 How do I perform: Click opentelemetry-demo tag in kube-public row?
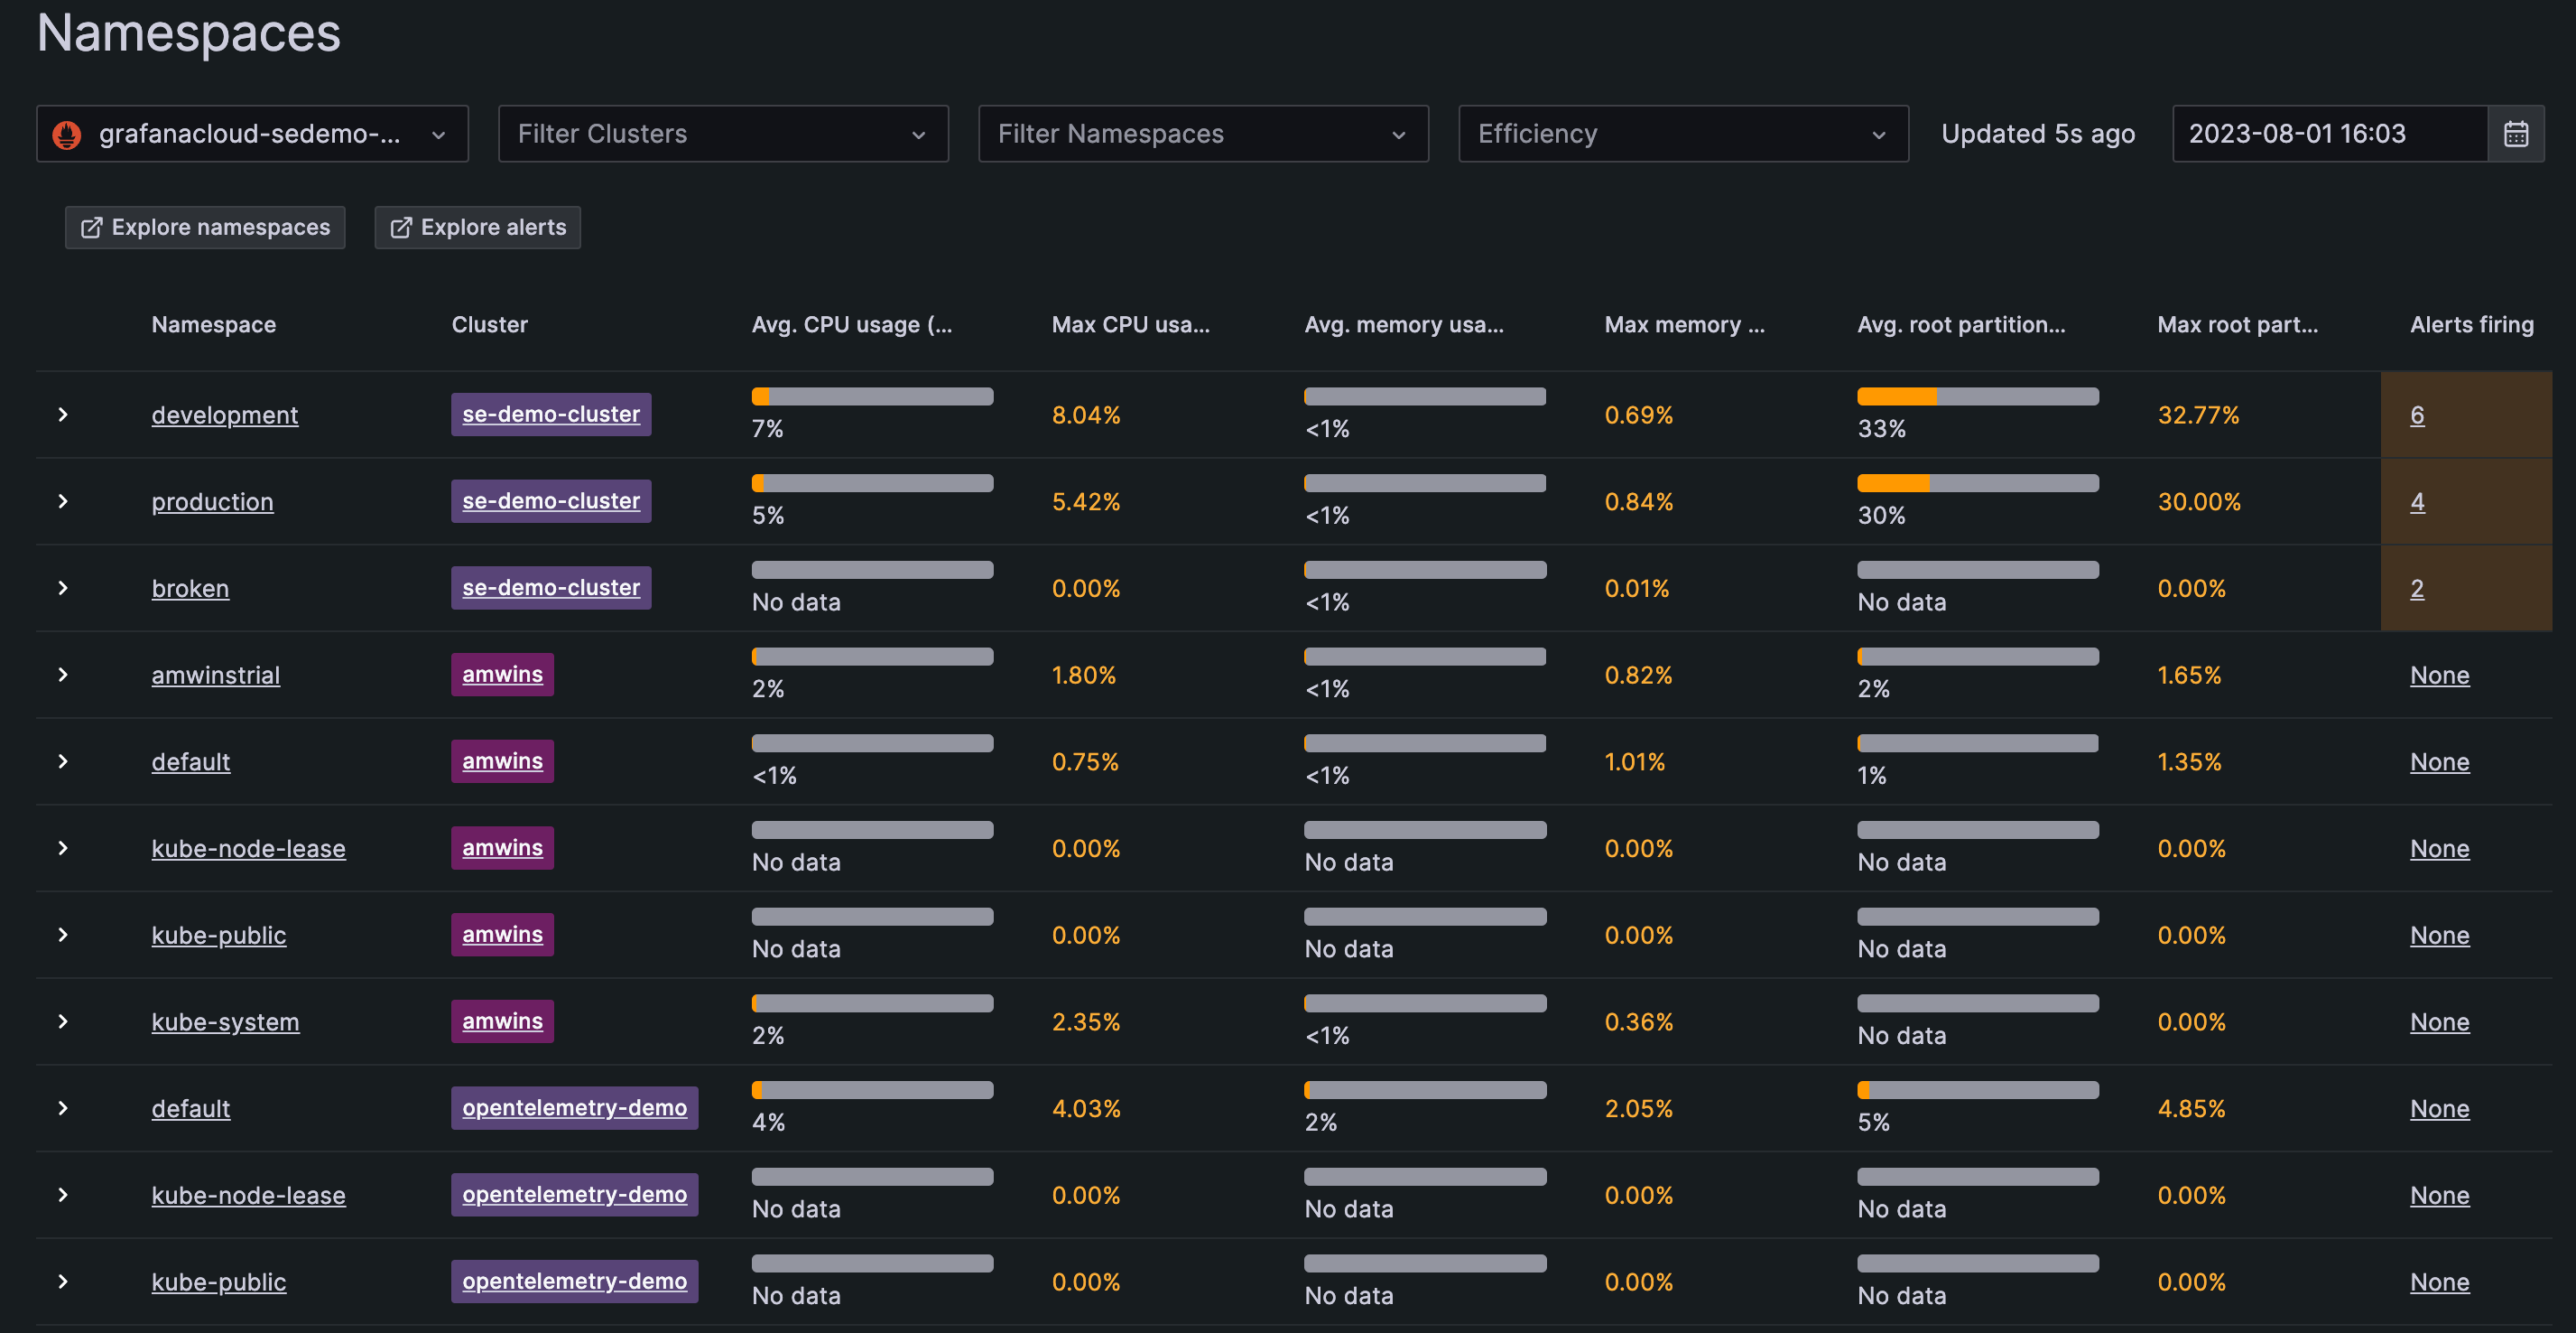pos(574,1281)
